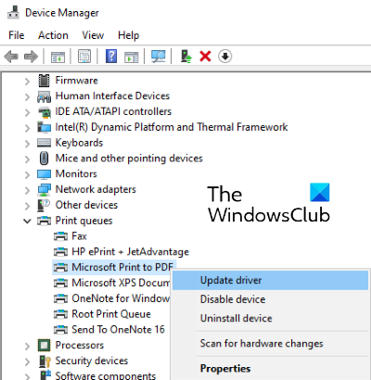This screenshot has width=371, height=380.
Task: Open the File menu
Action: point(17,35)
